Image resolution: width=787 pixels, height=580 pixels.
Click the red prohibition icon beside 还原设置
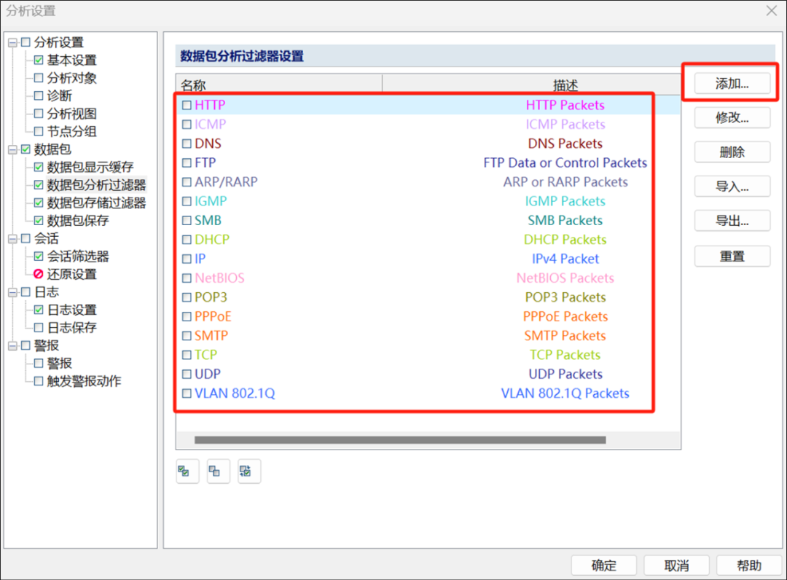pyautogui.click(x=38, y=274)
